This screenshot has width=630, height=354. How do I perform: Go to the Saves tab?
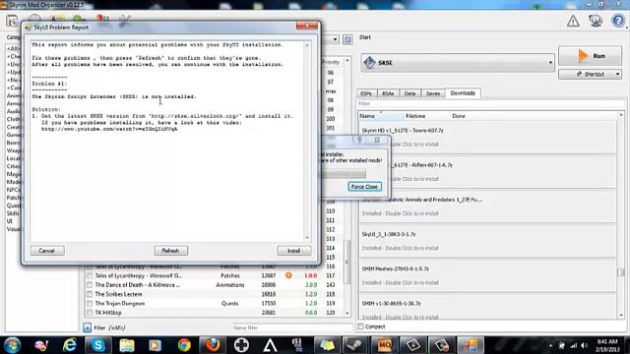tap(433, 93)
